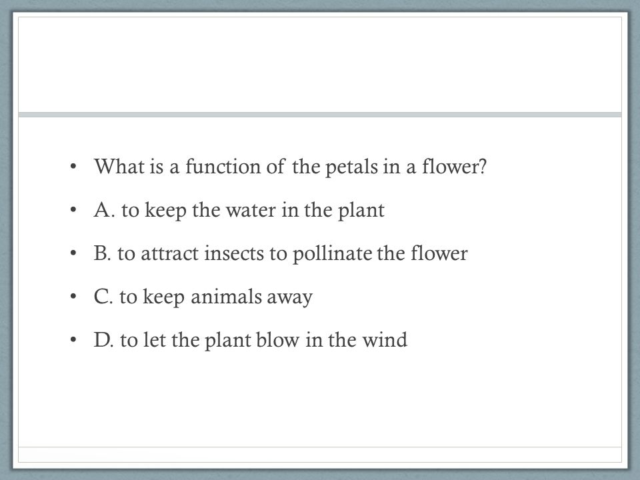Click the gray horizontal divider bar

320,115
